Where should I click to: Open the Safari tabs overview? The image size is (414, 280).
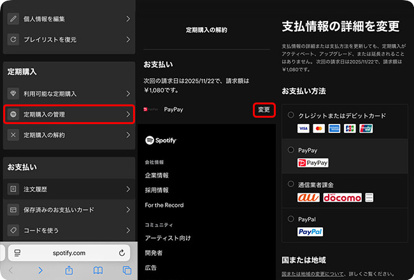127,270
